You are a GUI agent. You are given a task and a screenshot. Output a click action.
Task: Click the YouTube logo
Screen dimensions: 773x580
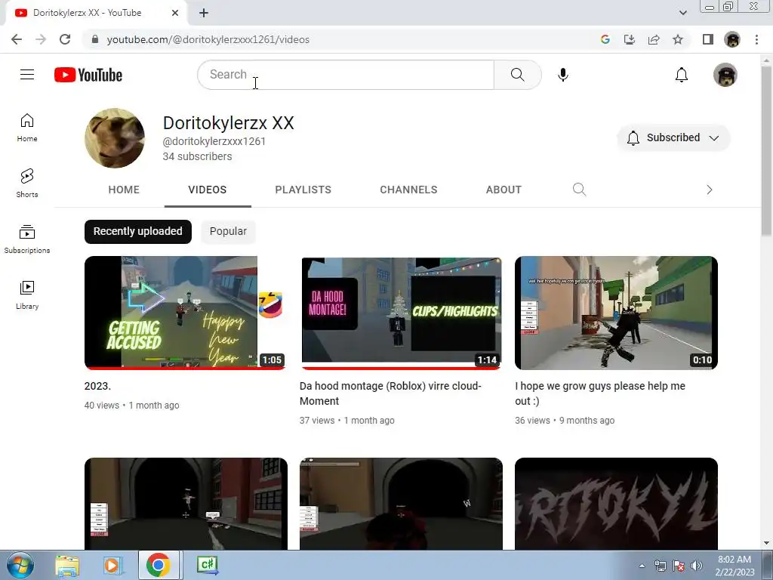(88, 75)
